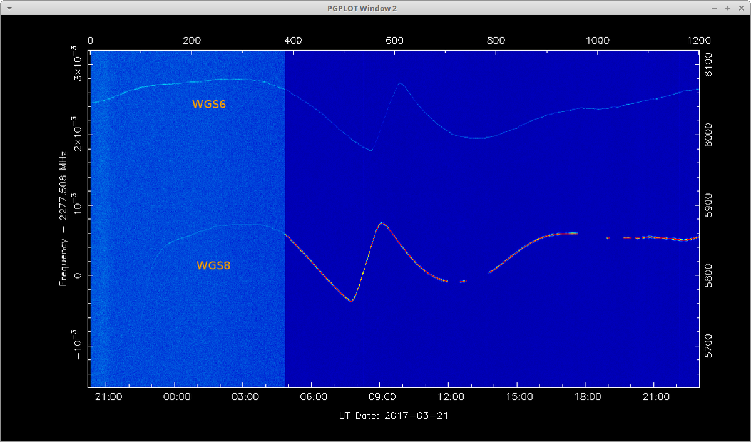Click top axis value 600
Image resolution: width=751 pixels, height=442 pixels.
point(394,40)
